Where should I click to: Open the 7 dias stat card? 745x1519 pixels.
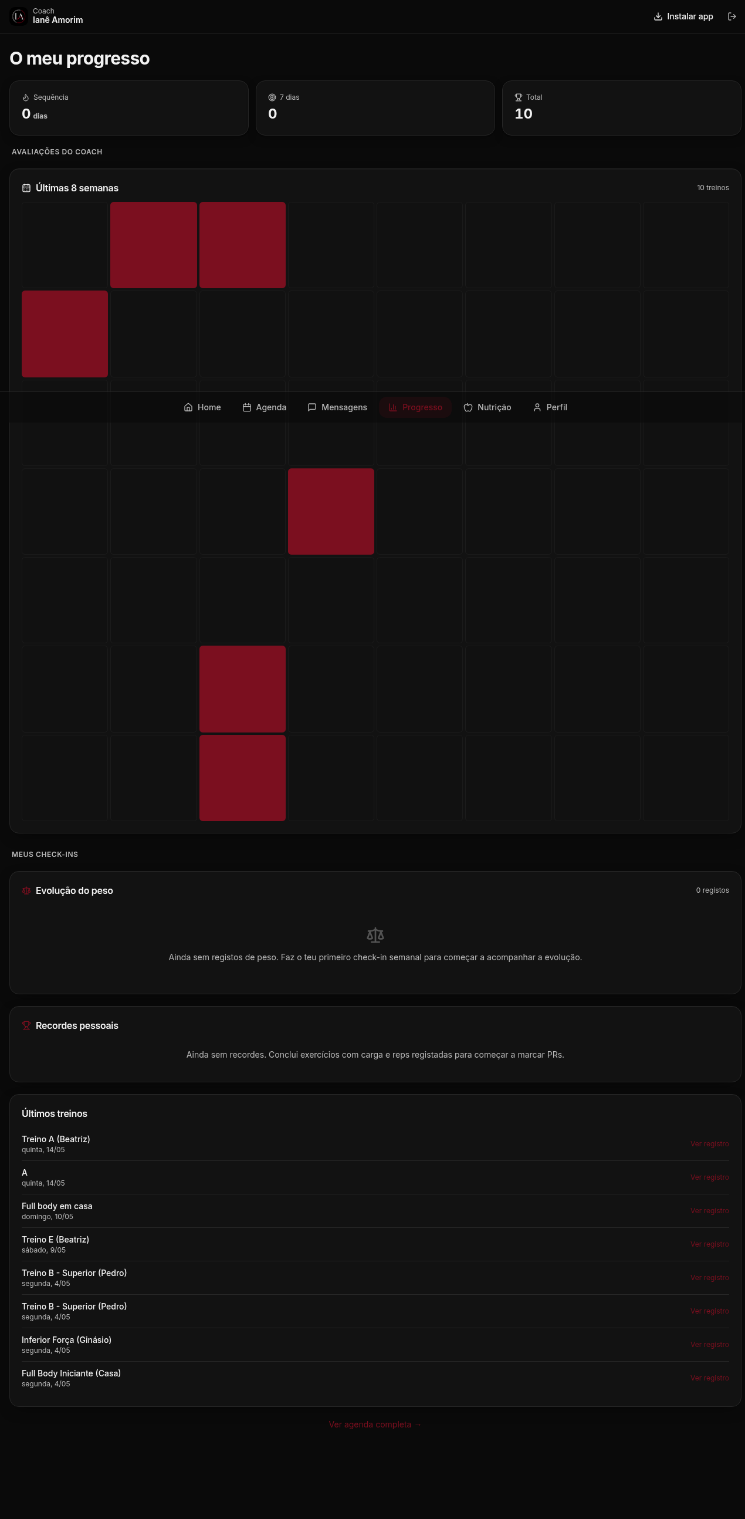coord(375,108)
